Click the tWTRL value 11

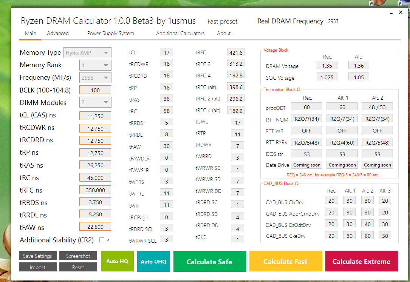[x=167, y=193]
